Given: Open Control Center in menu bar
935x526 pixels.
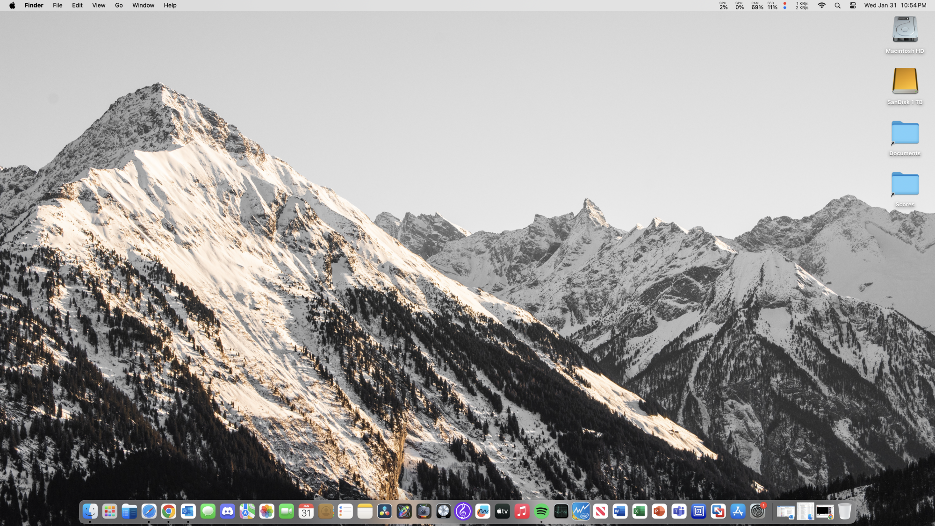Looking at the screenshot, I should [853, 6].
